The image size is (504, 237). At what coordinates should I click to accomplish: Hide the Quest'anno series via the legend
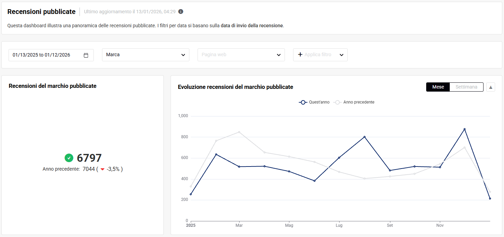click(x=314, y=102)
